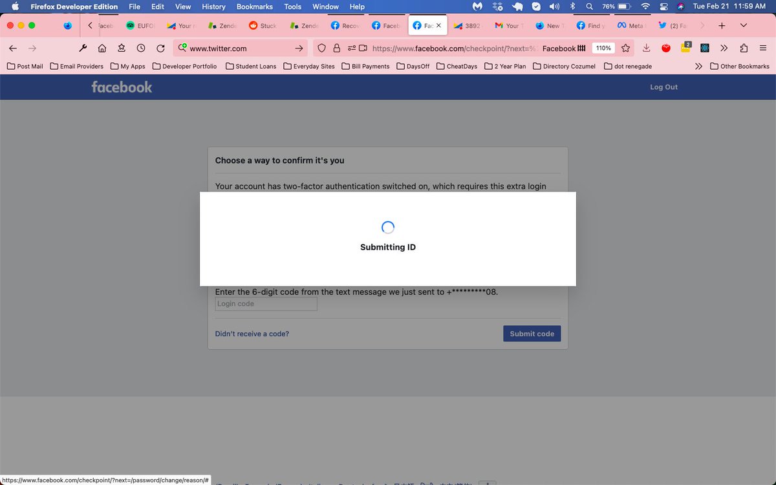
Task: Open the bookmarks star tray icon in toolbar
Action: click(121, 48)
